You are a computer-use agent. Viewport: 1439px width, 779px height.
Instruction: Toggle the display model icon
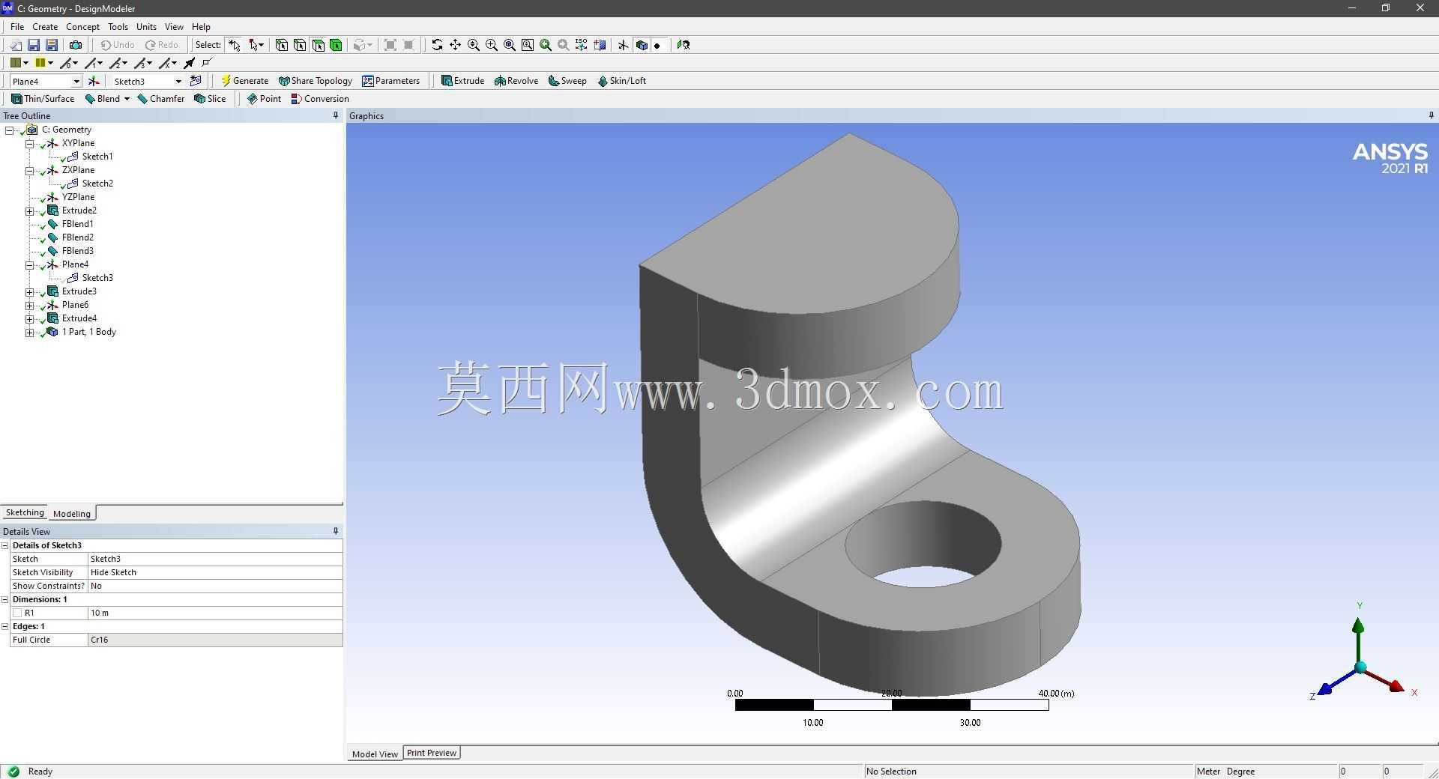tap(642, 45)
